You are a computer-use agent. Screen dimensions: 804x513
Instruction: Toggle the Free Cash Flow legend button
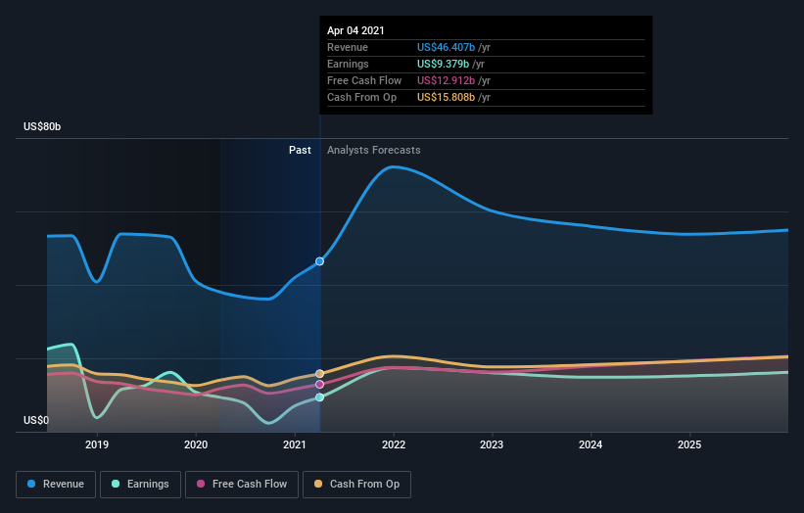point(242,485)
